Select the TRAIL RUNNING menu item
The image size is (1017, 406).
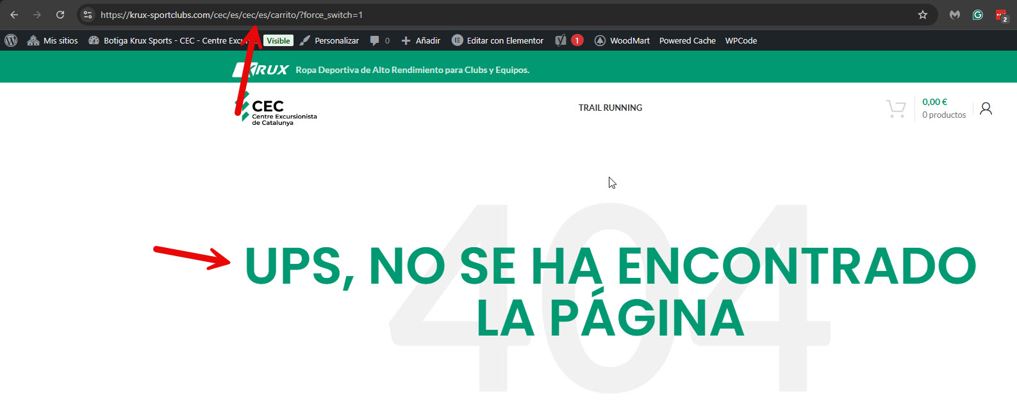pyautogui.click(x=610, y=108)
